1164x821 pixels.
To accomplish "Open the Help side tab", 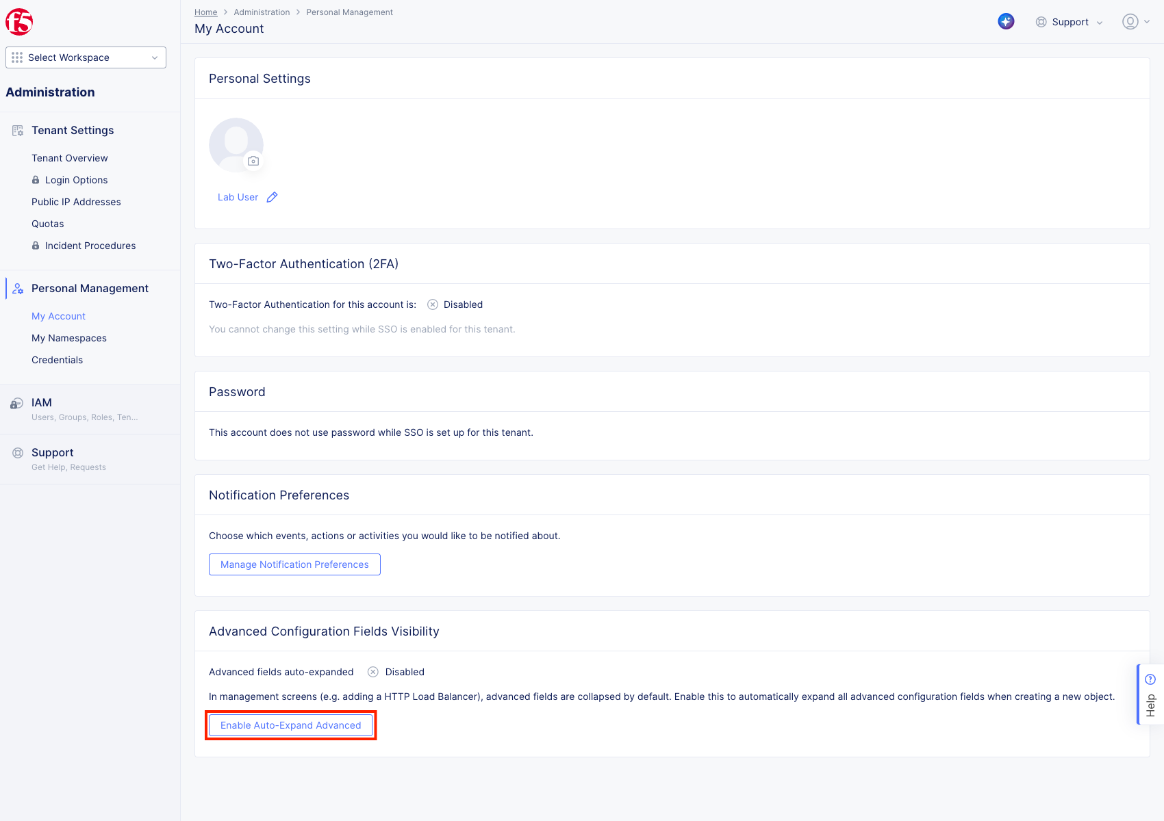I will click(x=1150, y=694).
